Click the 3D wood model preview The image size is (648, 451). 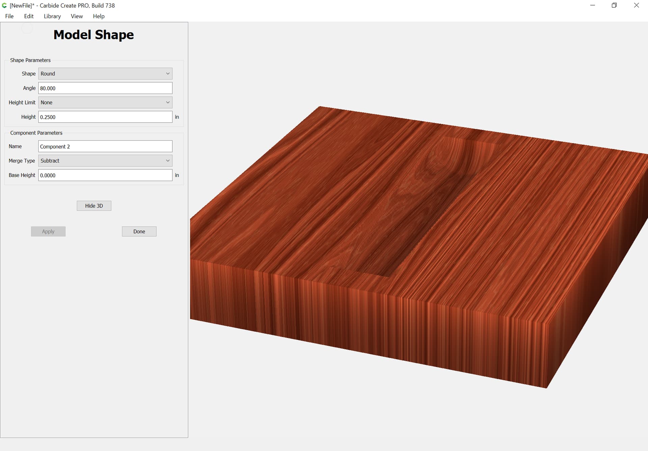click(x=418, y=247)
